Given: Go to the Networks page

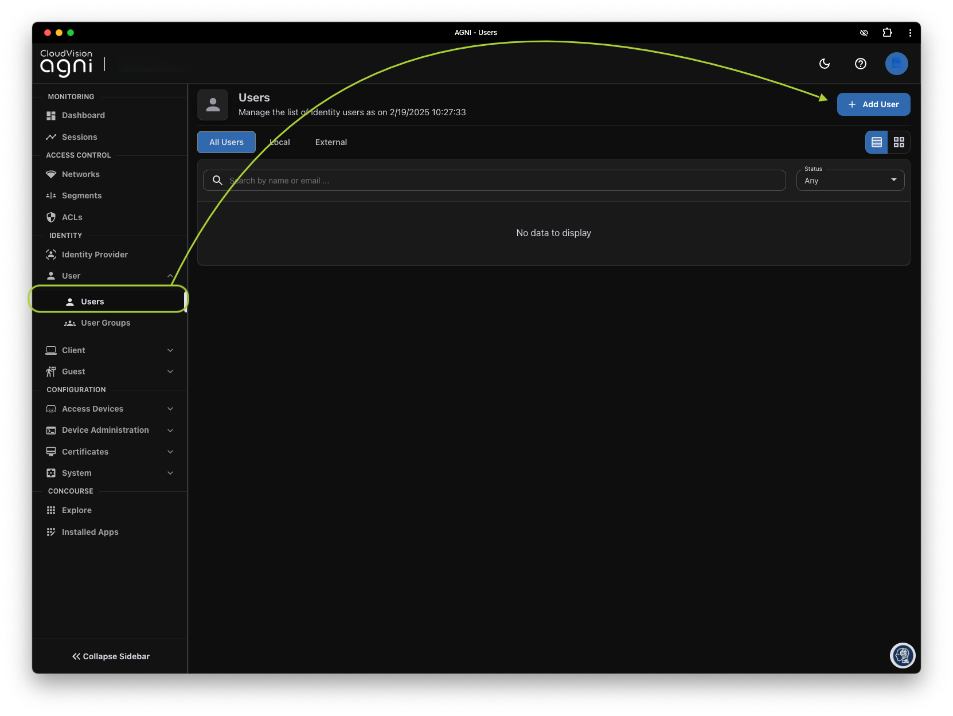Looking at the screenshot, I should [80, 174].
